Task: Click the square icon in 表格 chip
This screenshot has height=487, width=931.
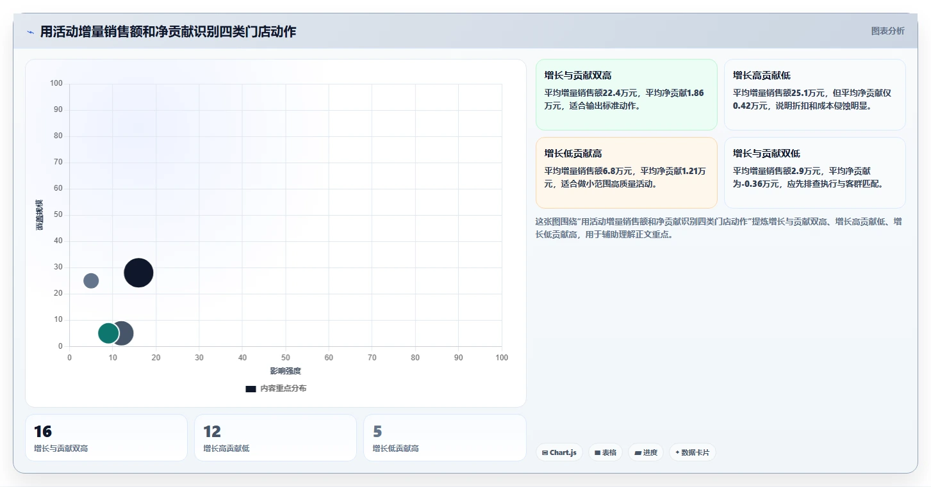Action: pos(597,452)
